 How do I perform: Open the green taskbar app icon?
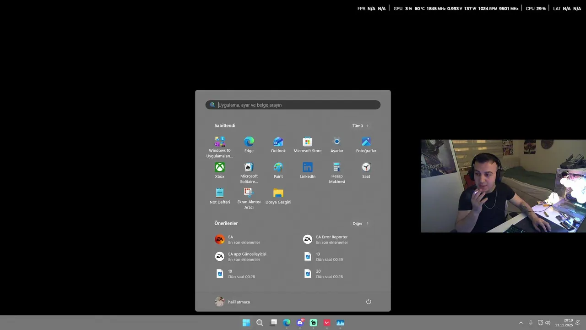314,323
